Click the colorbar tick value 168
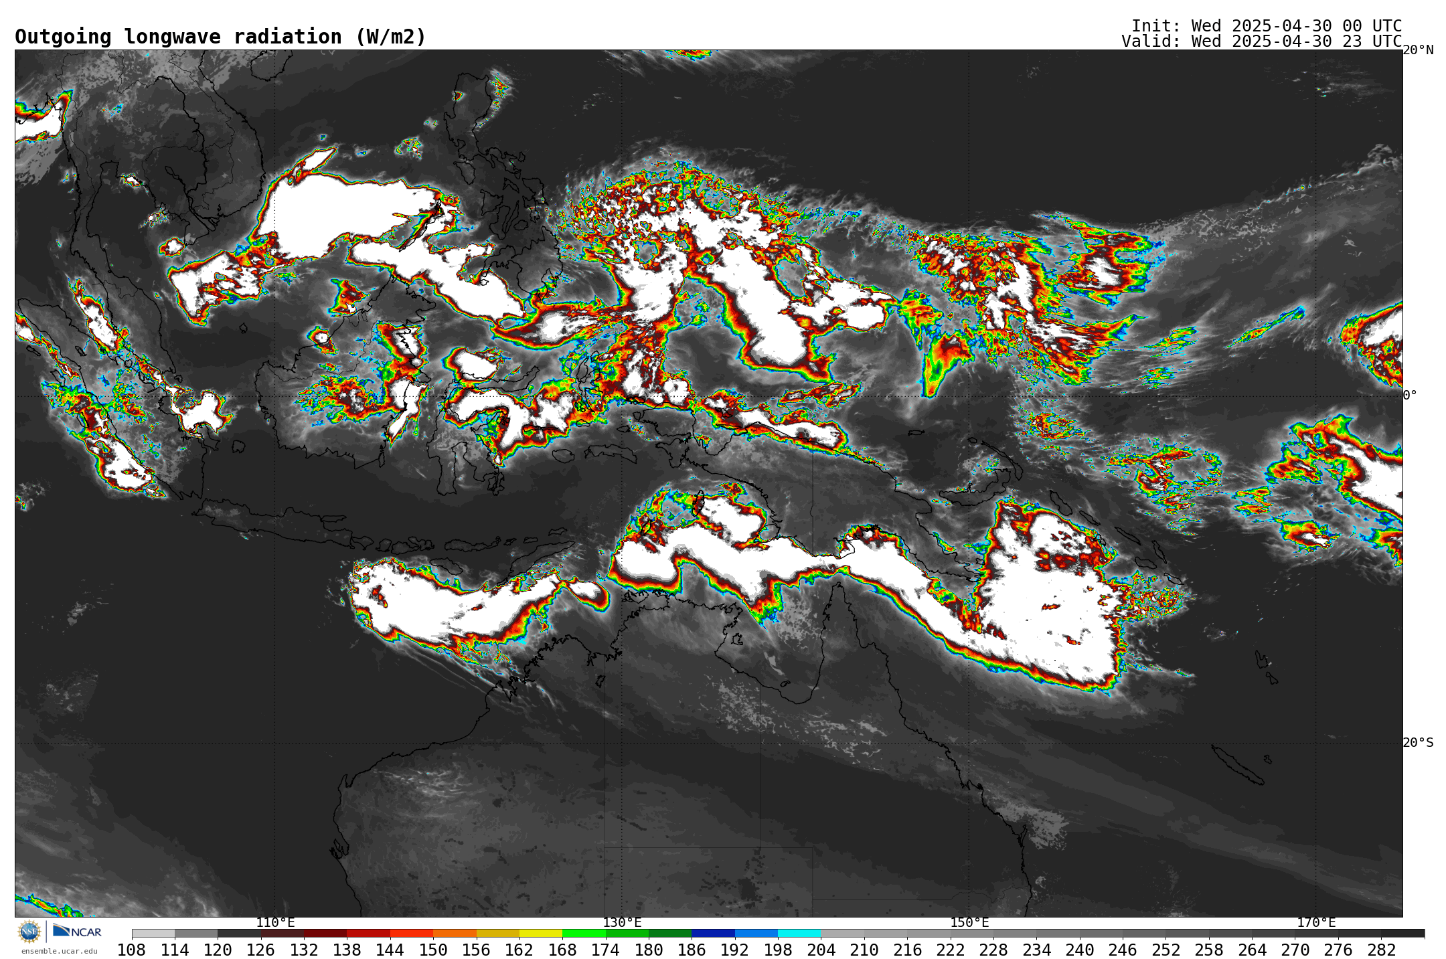The width and height of the screenshot is (1446, 959). coord(562,950)
